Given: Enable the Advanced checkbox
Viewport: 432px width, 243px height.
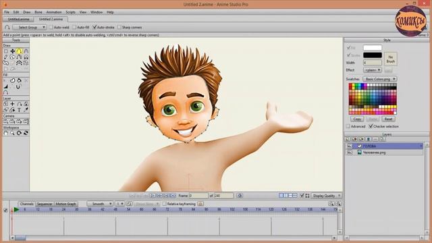Looking at the screenshot, I should 348,126.
